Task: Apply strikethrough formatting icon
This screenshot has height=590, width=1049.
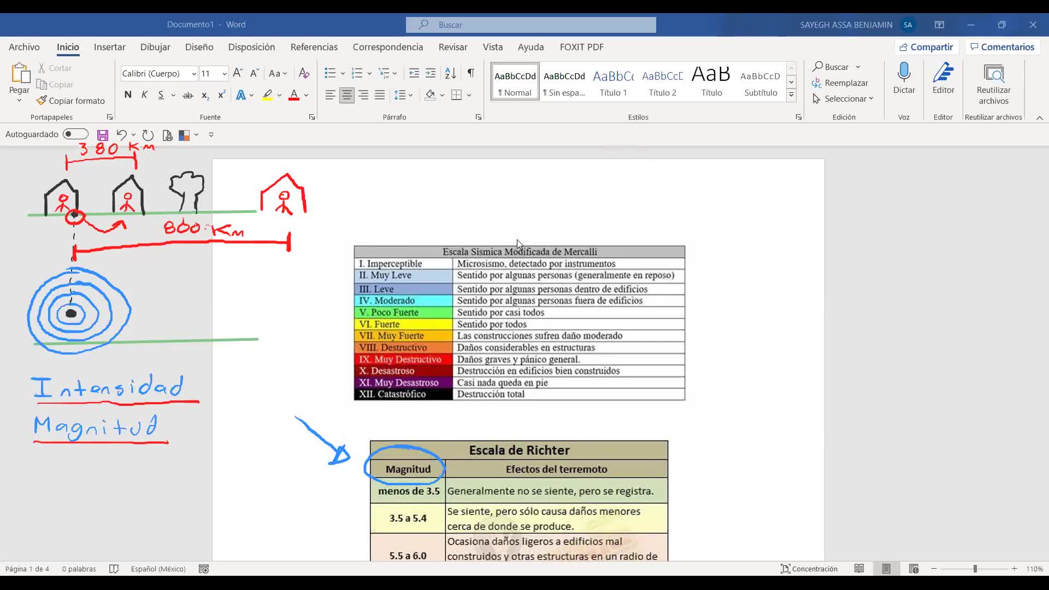Action: click(x=187, y=95)
